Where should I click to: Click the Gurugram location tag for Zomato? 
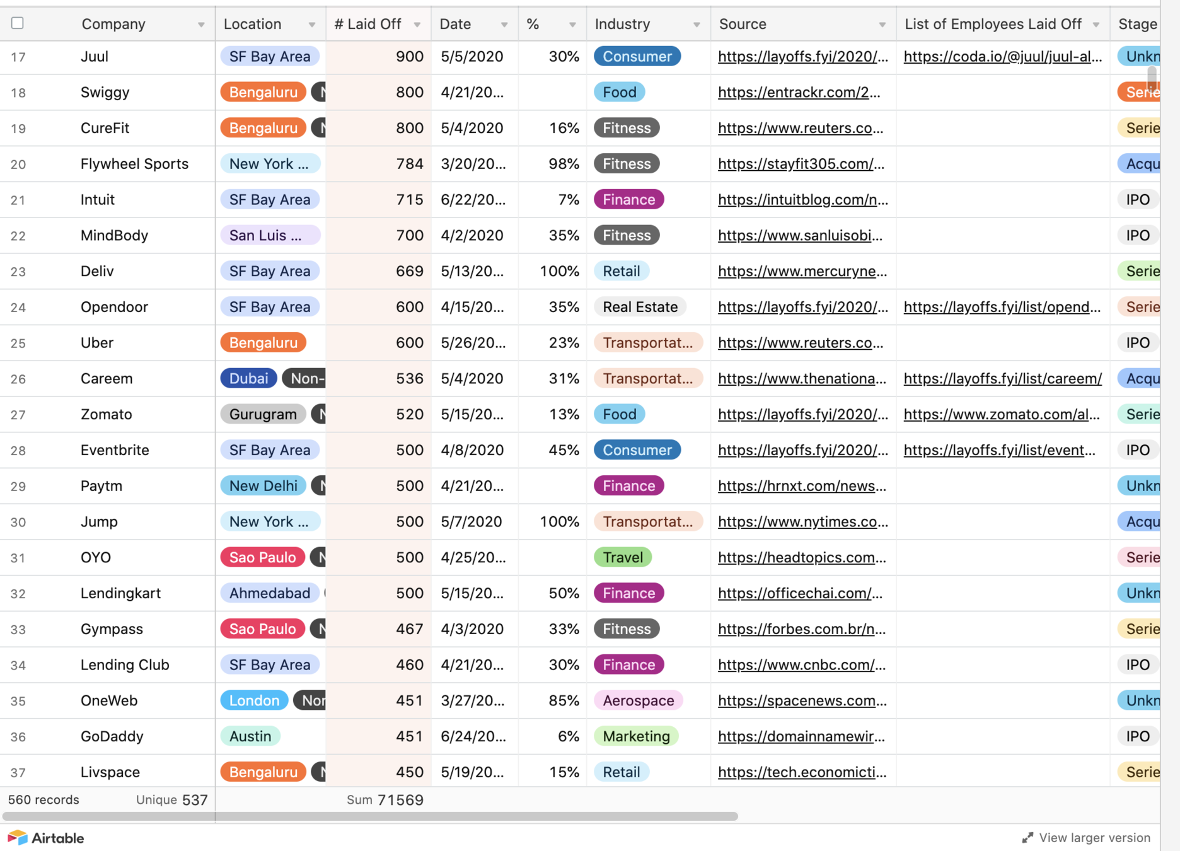(x=263, y=415)
